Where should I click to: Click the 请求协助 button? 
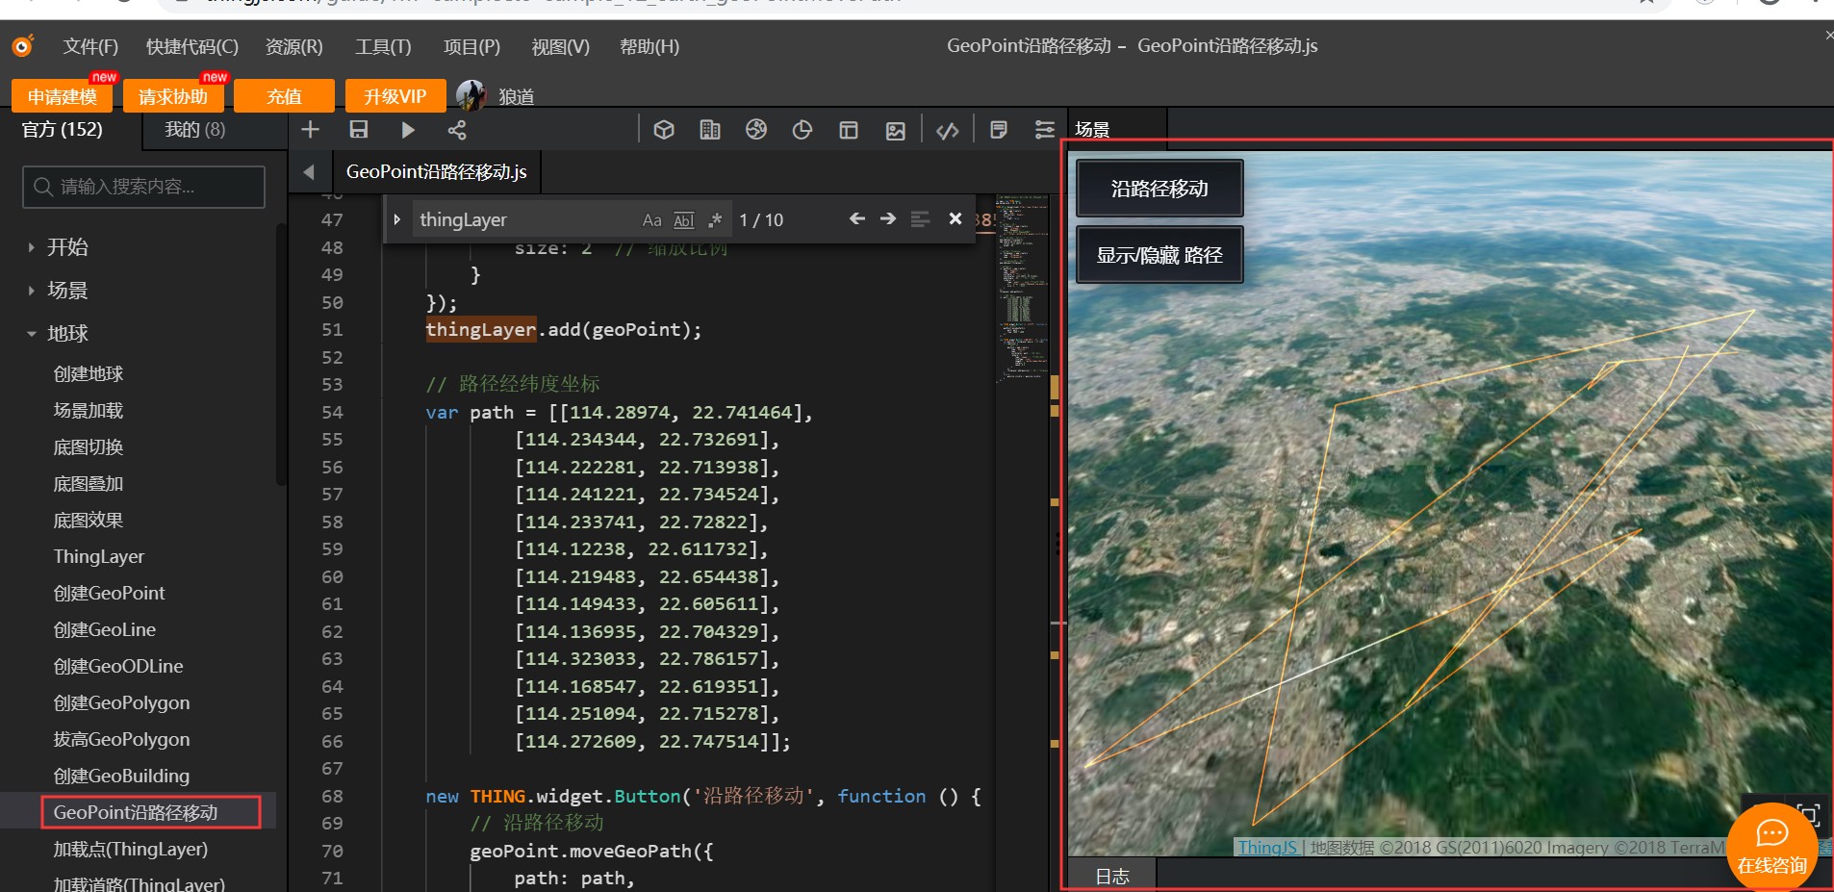173,96
